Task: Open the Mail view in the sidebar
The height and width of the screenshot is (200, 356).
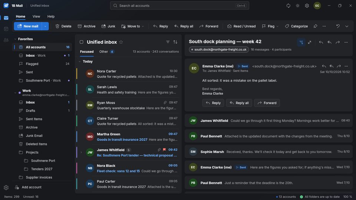Action: pyautogui.click(x=6, y=18)
